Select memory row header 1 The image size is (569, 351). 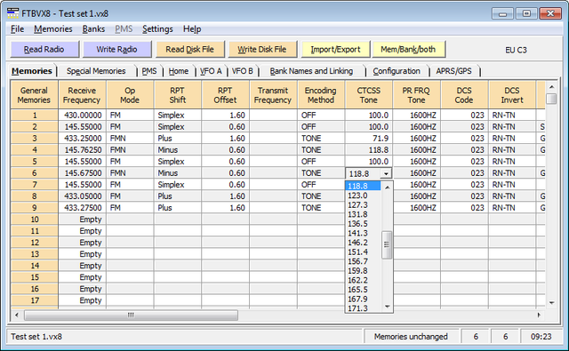point(35,116)
